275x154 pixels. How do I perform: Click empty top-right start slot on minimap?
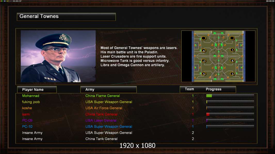coord(232,38)
